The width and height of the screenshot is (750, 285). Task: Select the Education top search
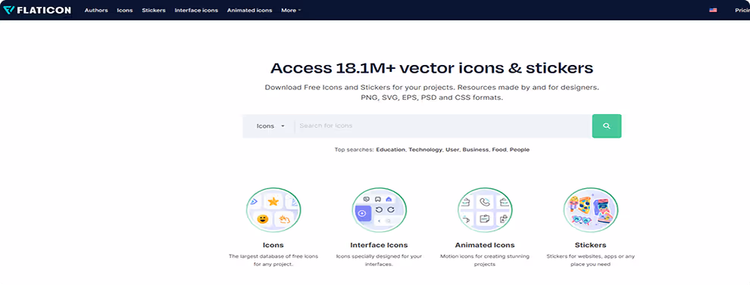pos(391,150)
